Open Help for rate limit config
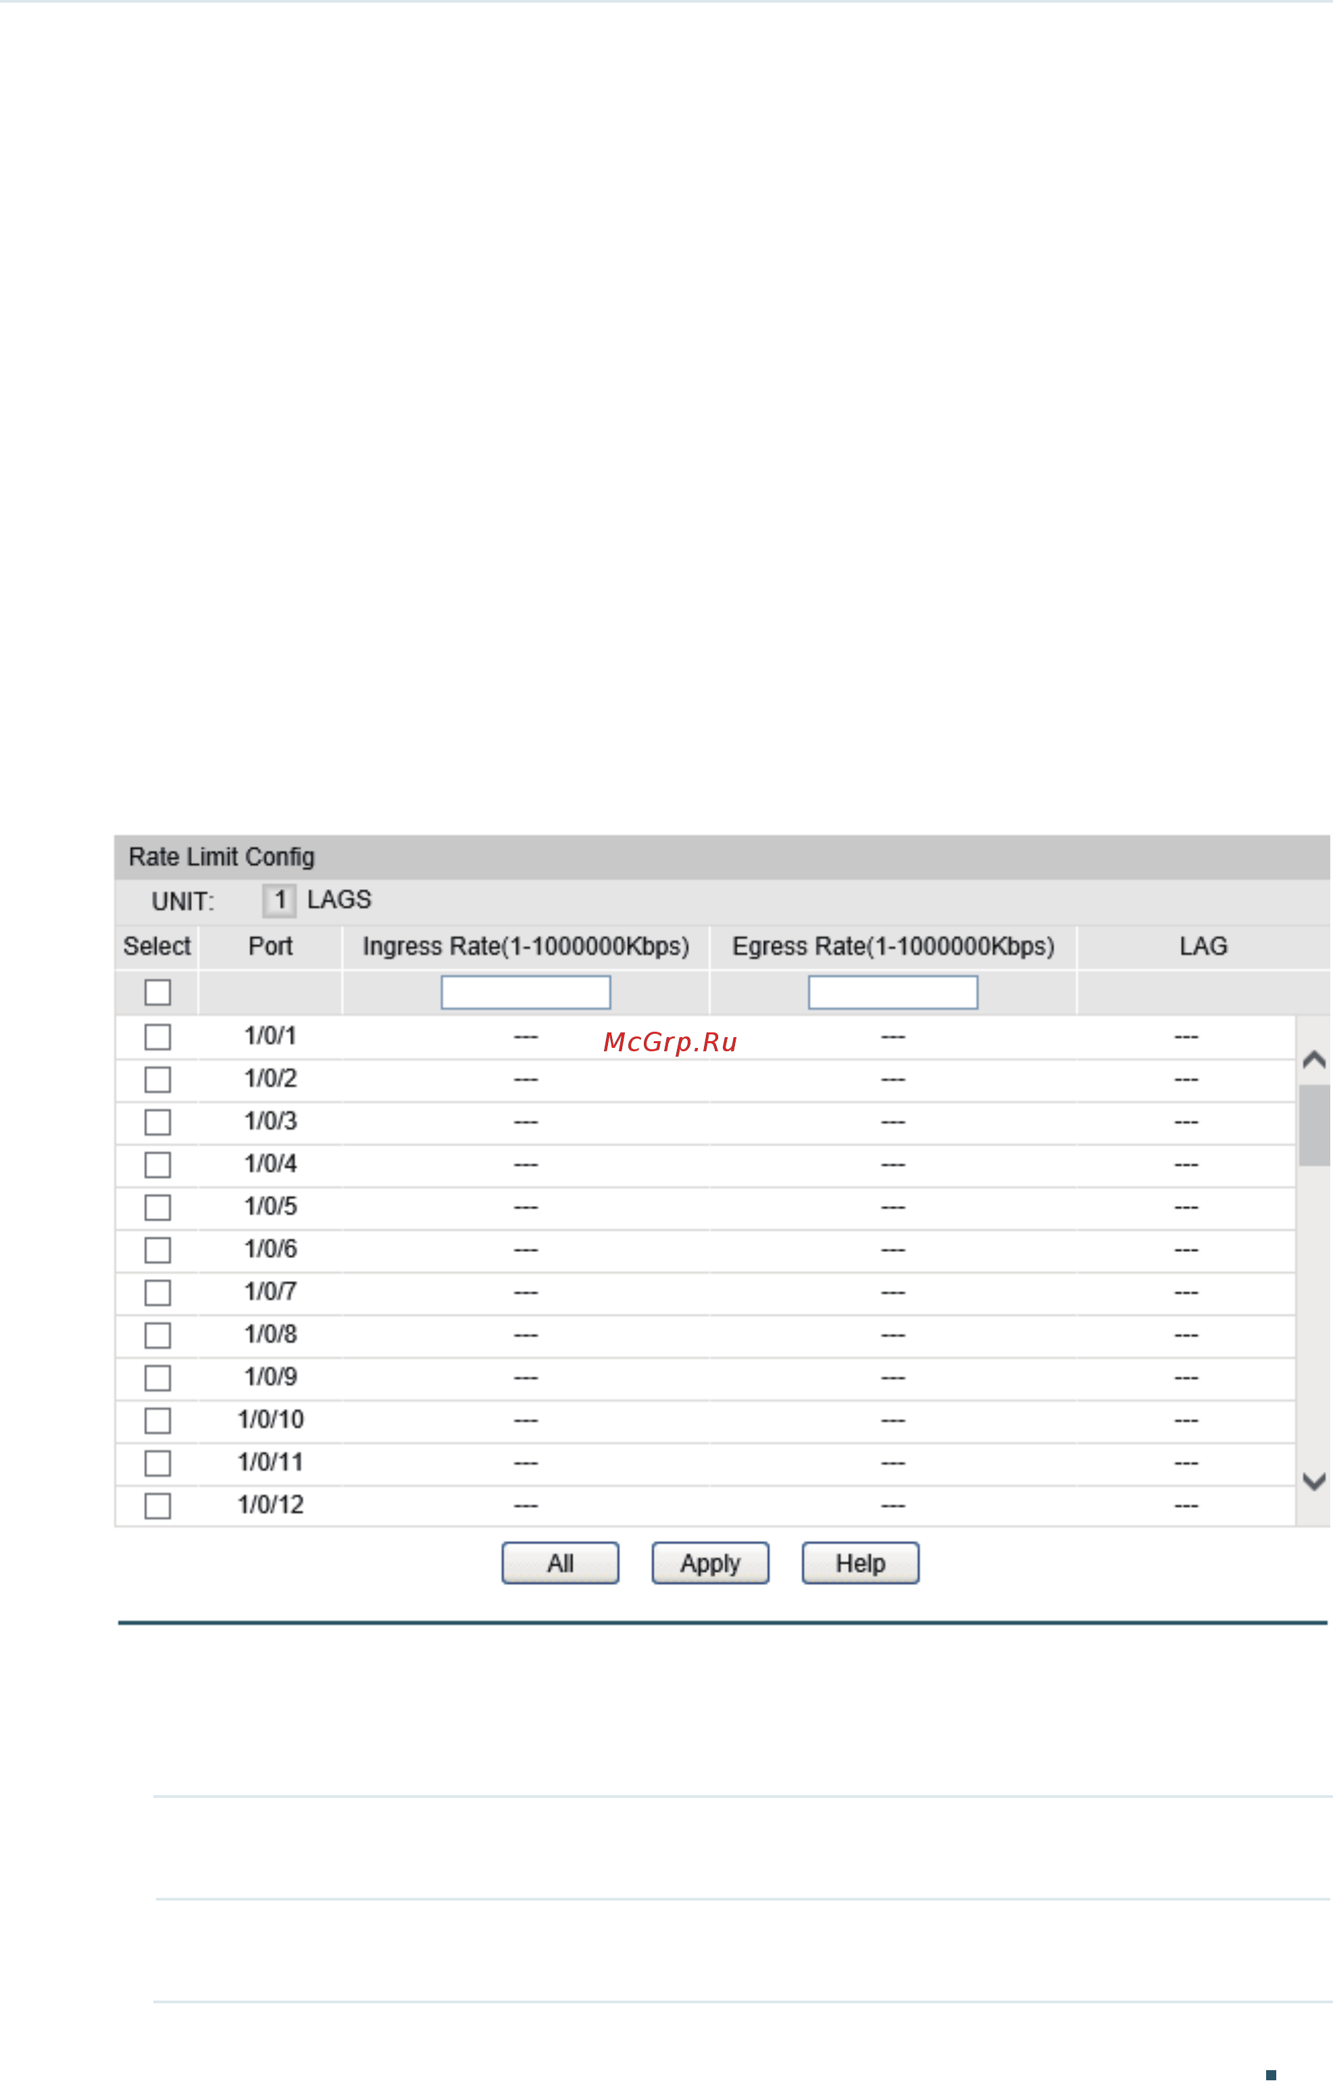 click(x=861, y=1563)
